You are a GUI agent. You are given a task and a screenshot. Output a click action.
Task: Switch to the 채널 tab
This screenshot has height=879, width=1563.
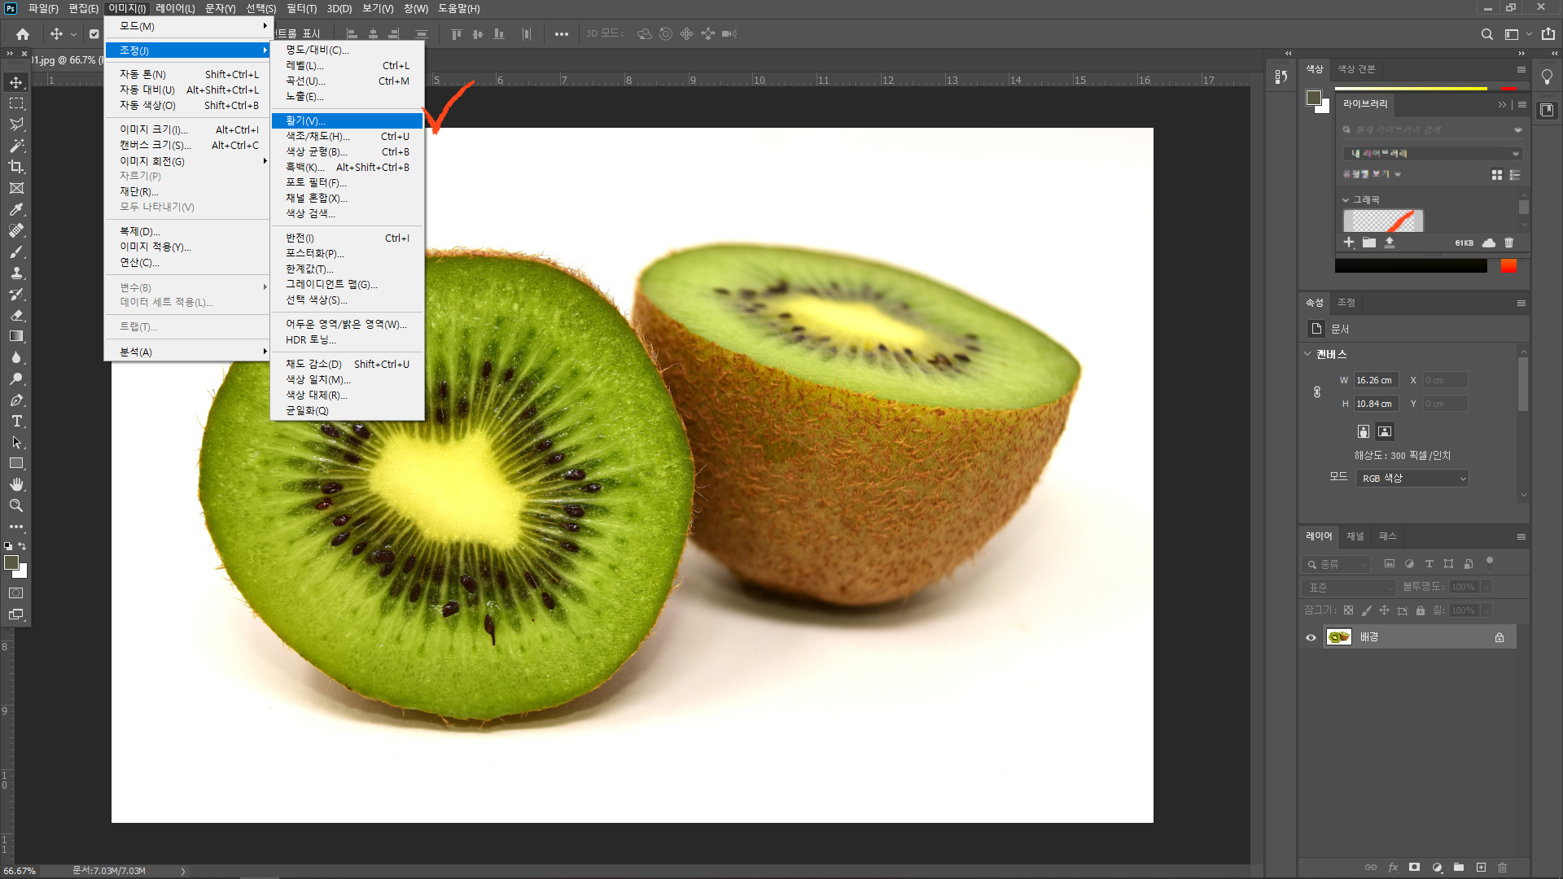1355,536
